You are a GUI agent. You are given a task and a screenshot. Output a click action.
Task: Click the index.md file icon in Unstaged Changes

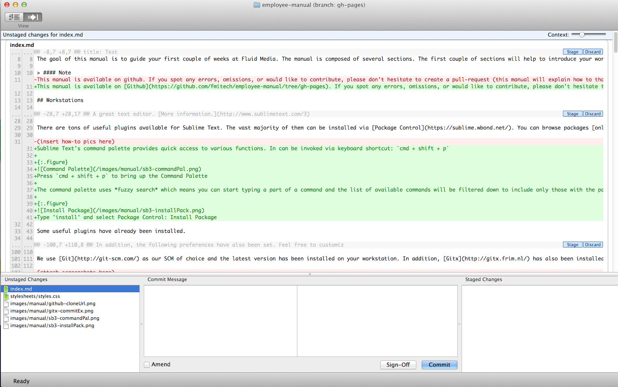pos(6,289)
